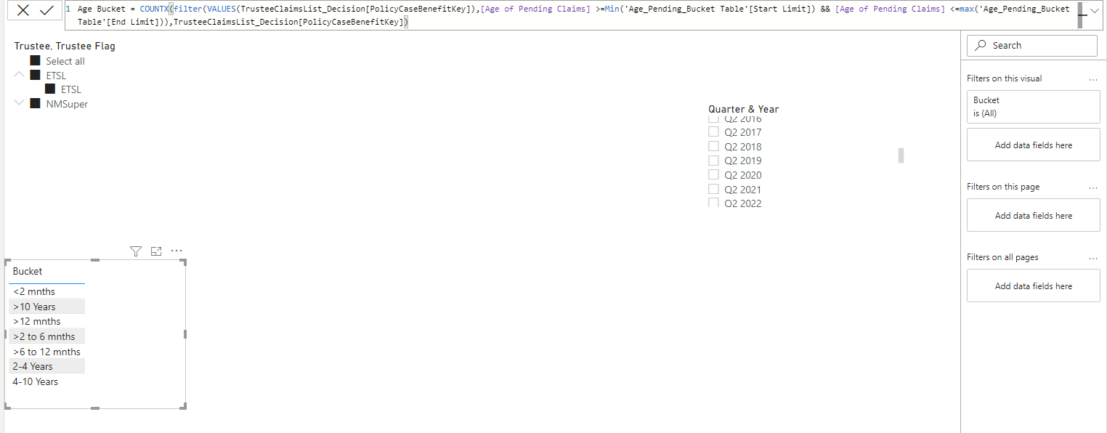Click the search magnifier icon
Screen dimensions: 1107x433
tap(981, 45)
